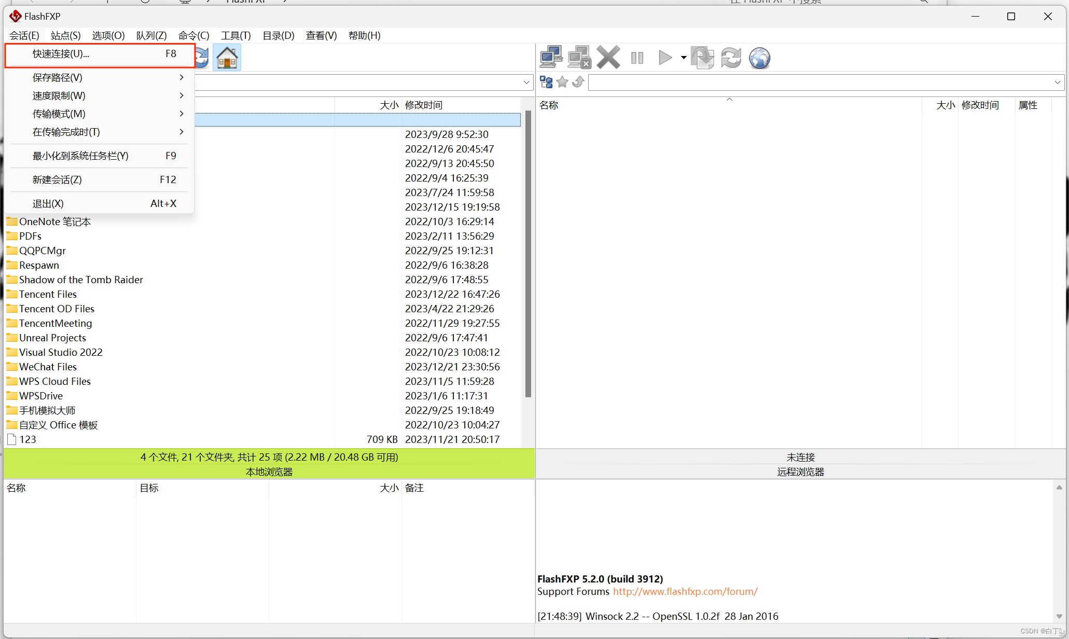This screenshot has width=1069, height=639.
Task: Open the dropdown arrow next to play icon
Action: [x=684, y=58]
